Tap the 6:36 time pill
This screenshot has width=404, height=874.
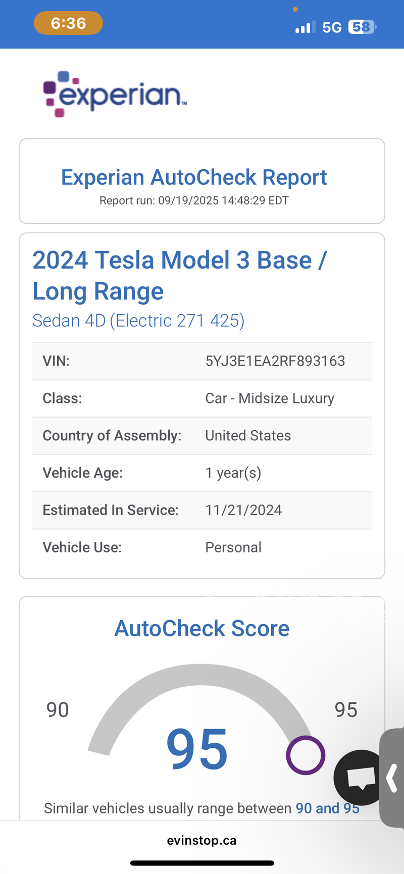point(68,23)
